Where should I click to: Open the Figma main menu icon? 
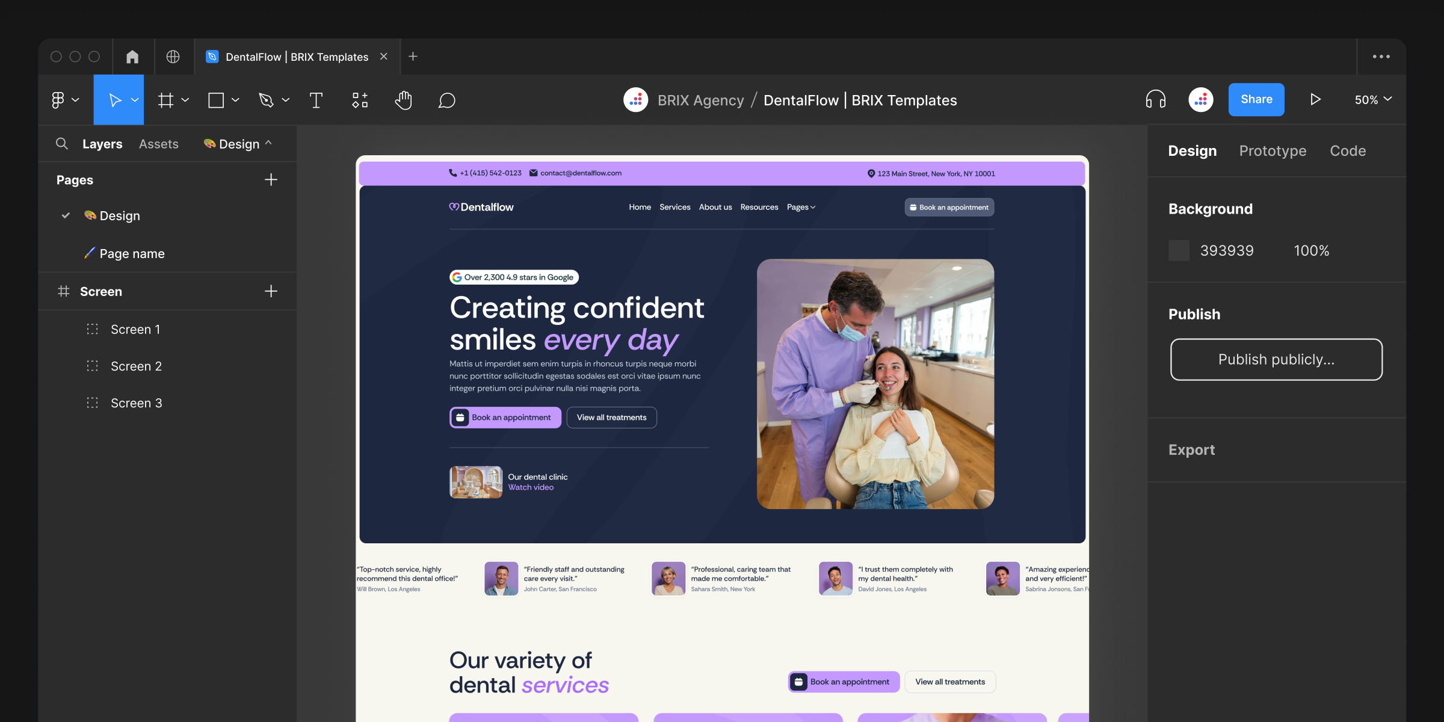point(58,100)
